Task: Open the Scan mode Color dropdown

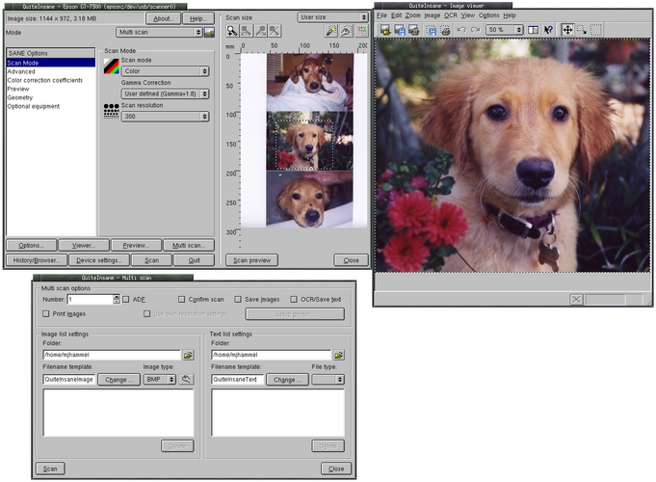Action: click(165, 70)
